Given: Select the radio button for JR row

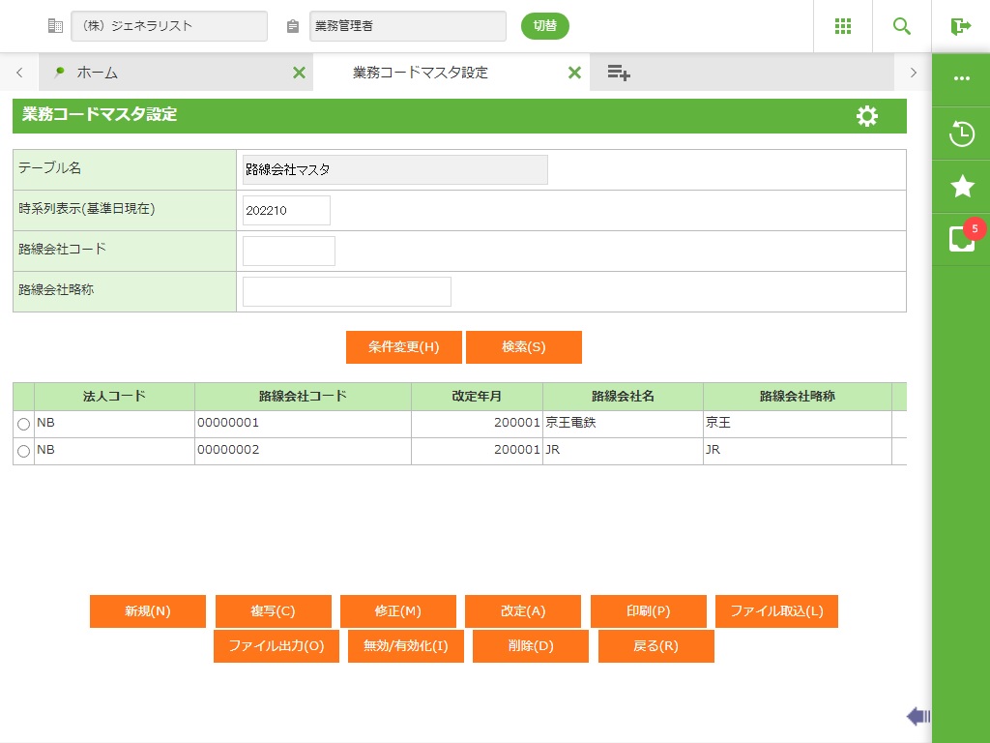Looking at the screenshot, I should click(24, 452).
